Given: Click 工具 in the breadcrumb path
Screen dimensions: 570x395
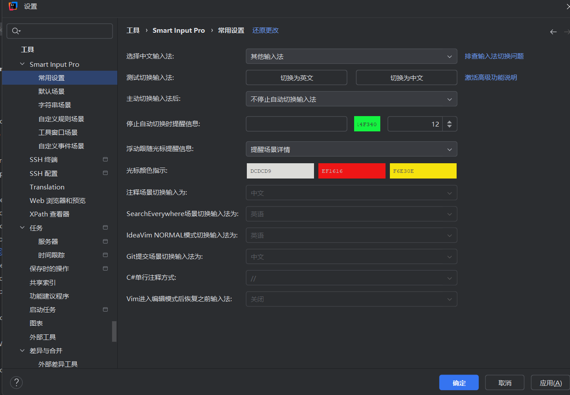Looking at the screenshot, I should click(133, 30).
